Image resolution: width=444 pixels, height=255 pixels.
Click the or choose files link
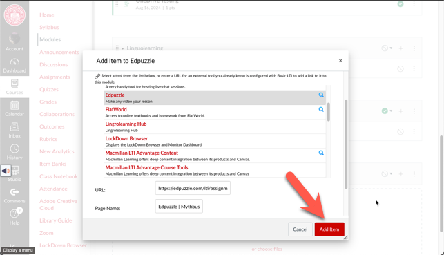(x=267, y=249)
